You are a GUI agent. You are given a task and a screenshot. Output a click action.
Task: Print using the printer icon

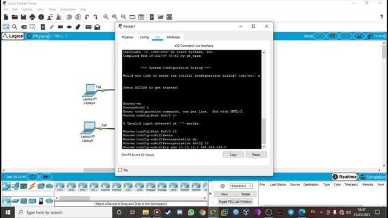coord(32,17)
